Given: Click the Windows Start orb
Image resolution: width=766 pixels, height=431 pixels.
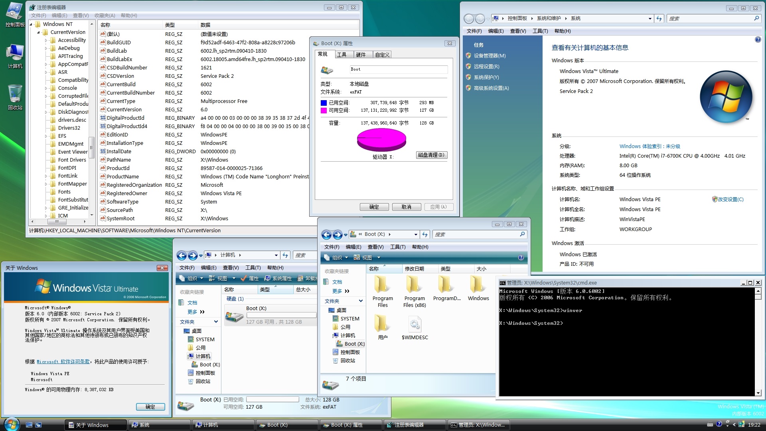Looking at the screenshot, I should [x=12, y=424].
